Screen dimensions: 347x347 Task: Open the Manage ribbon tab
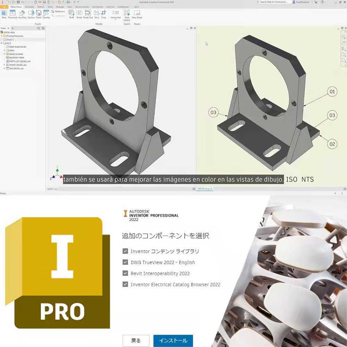tap(60, 7)
